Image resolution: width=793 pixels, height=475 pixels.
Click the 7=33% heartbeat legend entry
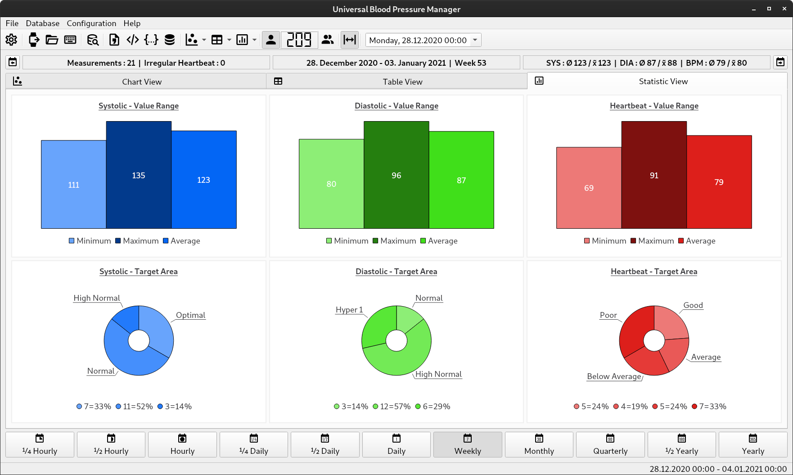pos(709,407)
